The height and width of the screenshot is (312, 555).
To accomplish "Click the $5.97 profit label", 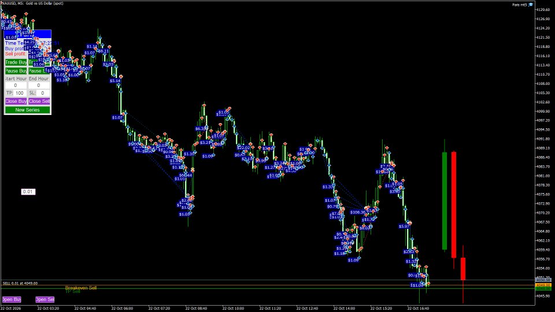I will pos(404,226).
